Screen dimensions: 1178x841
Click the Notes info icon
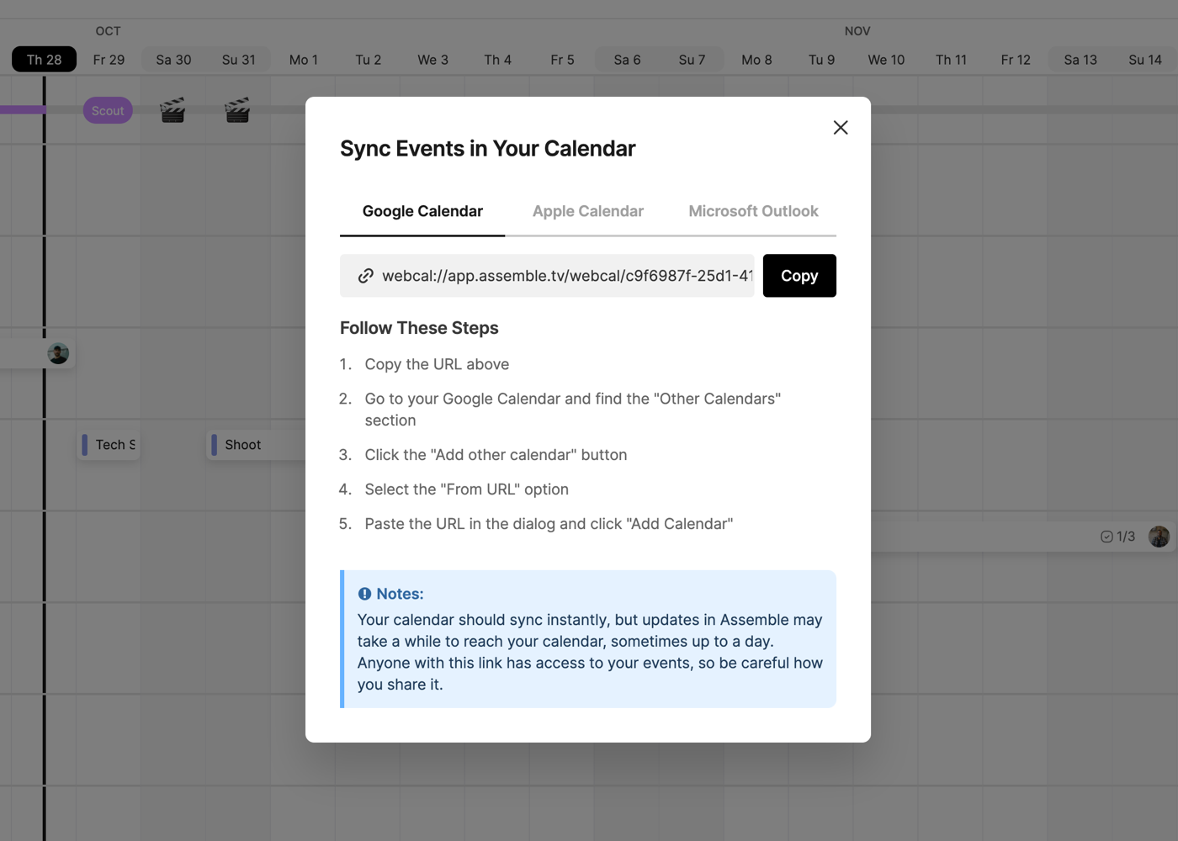point(364,594)
